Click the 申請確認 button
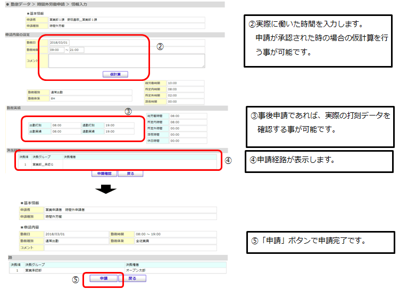Screen dimensions: 399x289 104,174
